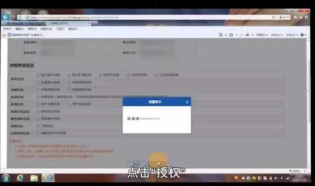The width and height of the screenshot is (315, 186).
Task: Open the 编辑(E) menu
Action: tap(20, 29)
